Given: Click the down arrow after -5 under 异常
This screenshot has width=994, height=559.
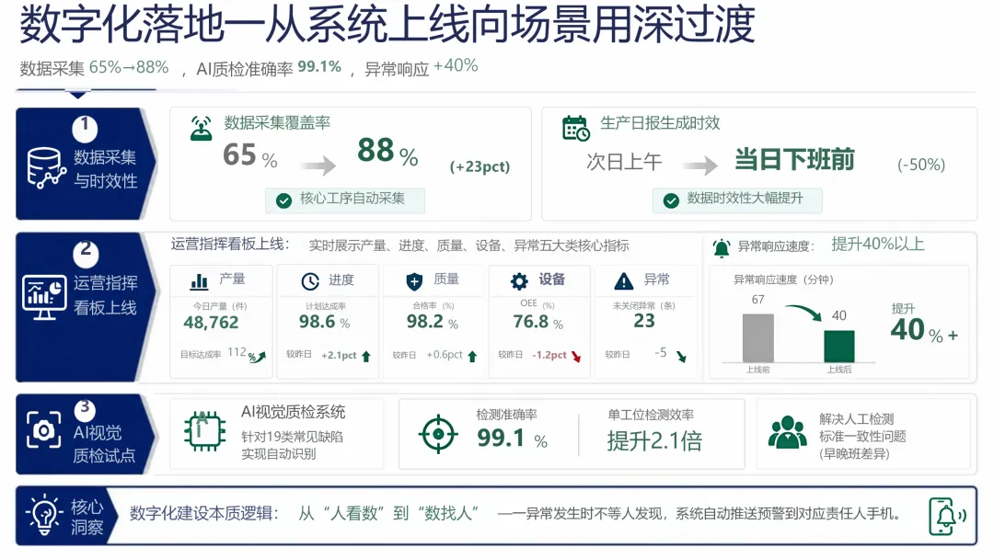Looking at the screenshot, I should coord(681,357).
